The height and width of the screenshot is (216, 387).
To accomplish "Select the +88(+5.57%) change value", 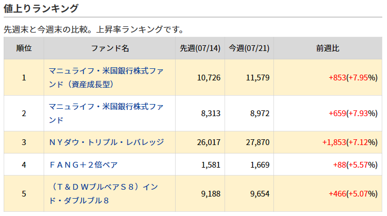I will 355,164.
